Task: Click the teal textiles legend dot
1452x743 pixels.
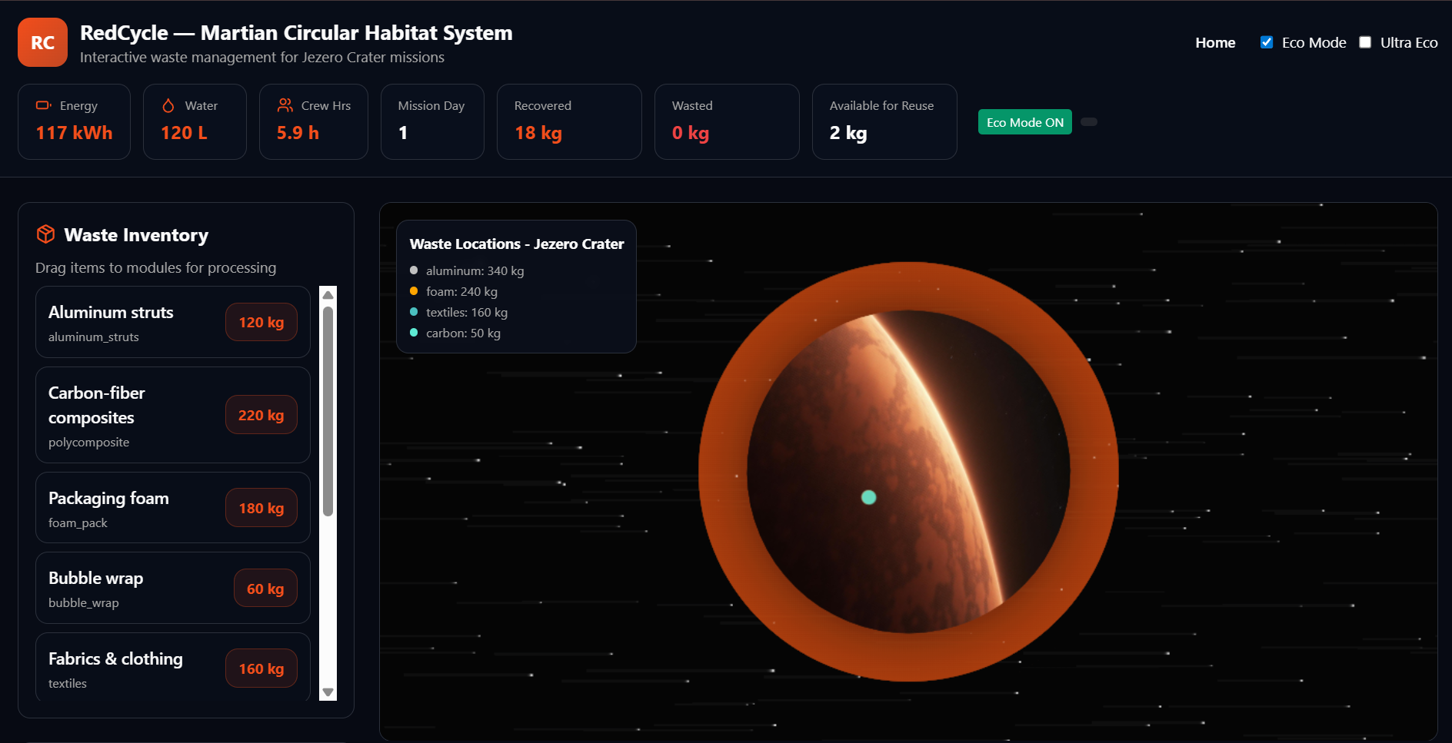Action: 414,312
